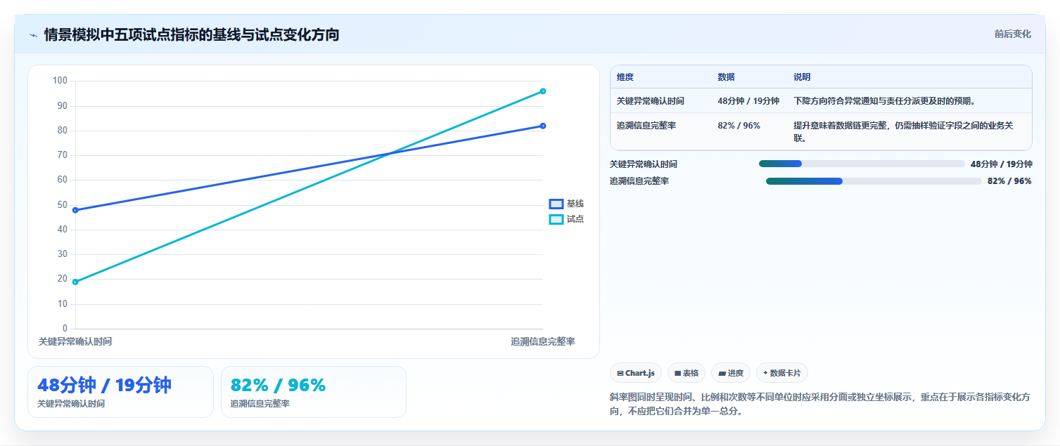1060x446 pixels.
Task: Click the 数据 table column header
Action: [726, 77]
